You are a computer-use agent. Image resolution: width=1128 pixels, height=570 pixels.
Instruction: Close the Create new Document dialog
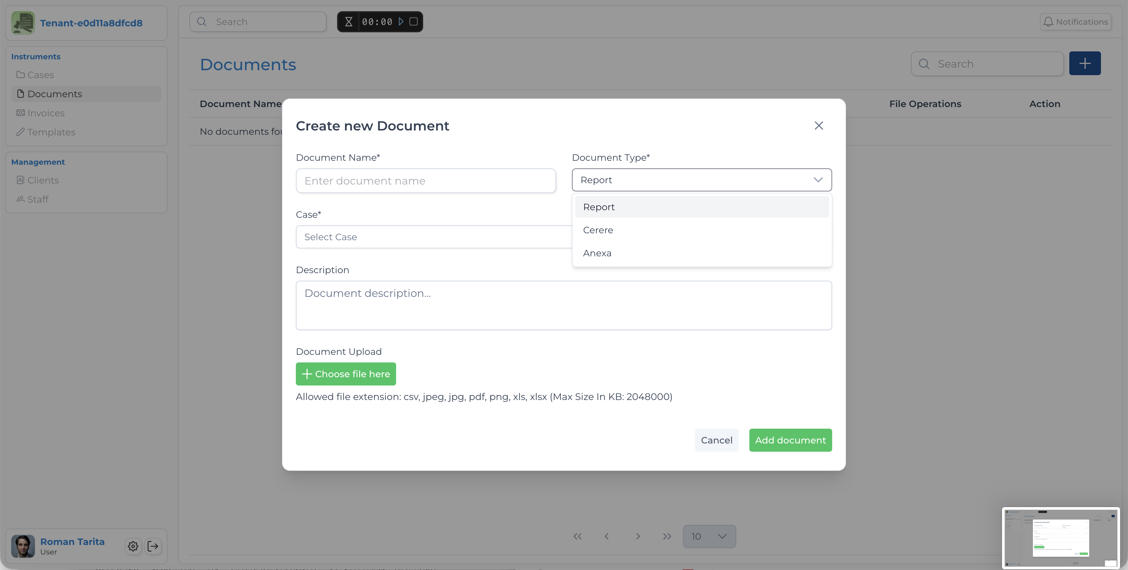(x=818, y=126)
